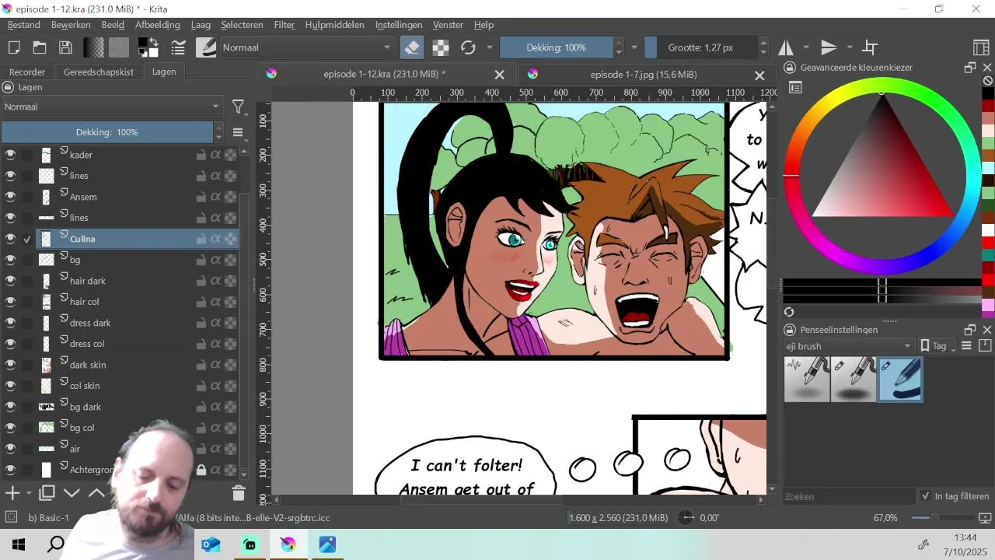Open an existing file via folder icon
This screenshot has height=560, width=995.
(x=40, y=47)
